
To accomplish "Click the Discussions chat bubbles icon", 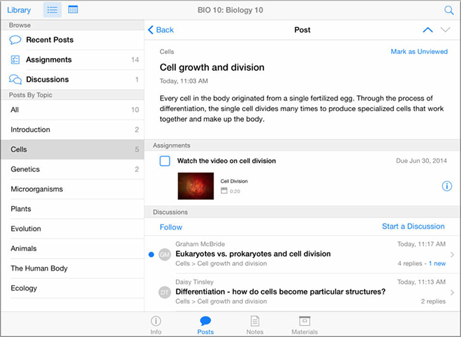I will point(15,80).
